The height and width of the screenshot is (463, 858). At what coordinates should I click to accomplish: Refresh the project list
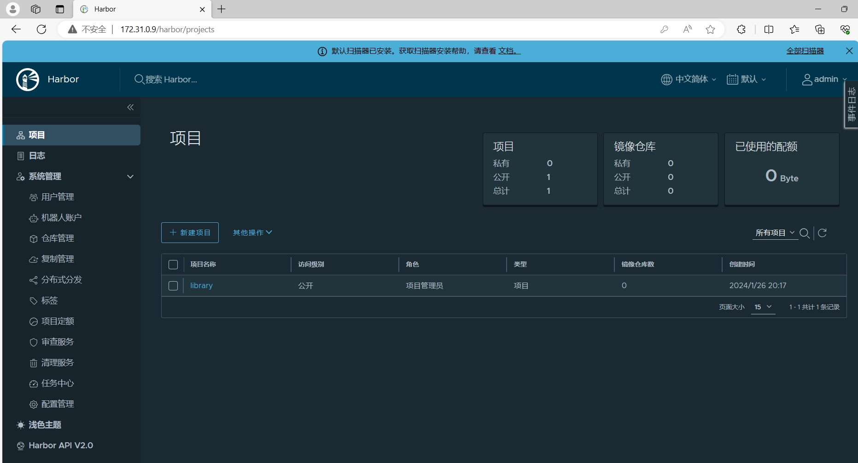[823, 233]
